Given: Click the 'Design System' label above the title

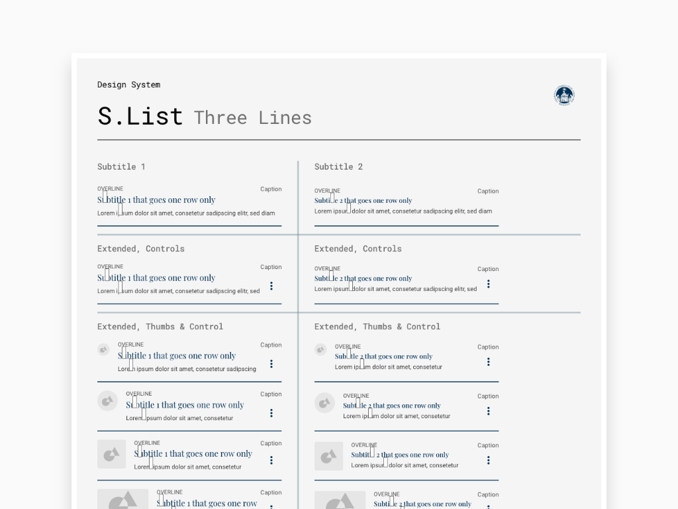Looking at the screenshot, I should pyautogui.click(x=129, y=85).
